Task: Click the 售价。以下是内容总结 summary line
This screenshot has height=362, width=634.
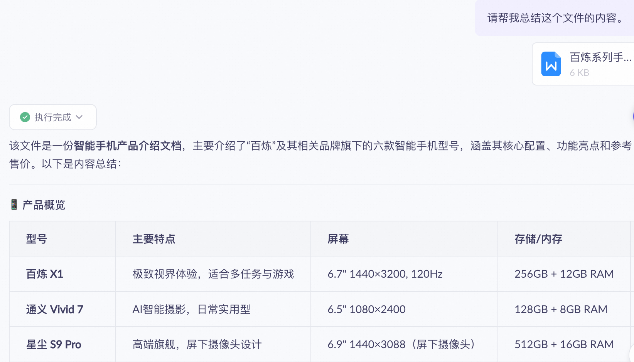Action: click(65, 164)
